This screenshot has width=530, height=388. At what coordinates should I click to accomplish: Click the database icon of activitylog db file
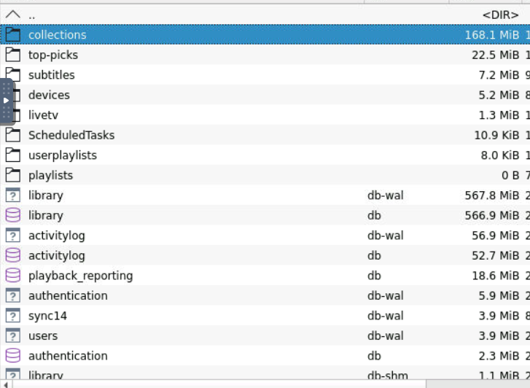point(12,255)
